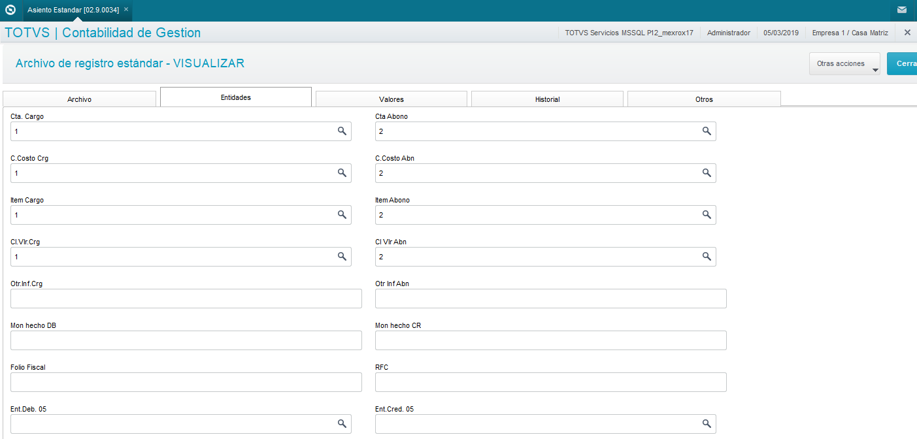
Task: Click the Administrador user label
Action: tap(729, 33)
